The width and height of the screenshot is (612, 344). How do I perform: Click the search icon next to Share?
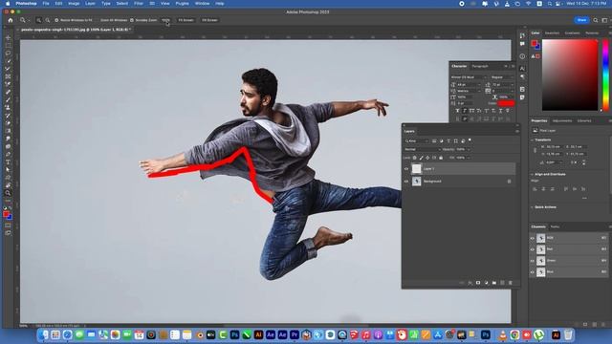tap(596, 20)
